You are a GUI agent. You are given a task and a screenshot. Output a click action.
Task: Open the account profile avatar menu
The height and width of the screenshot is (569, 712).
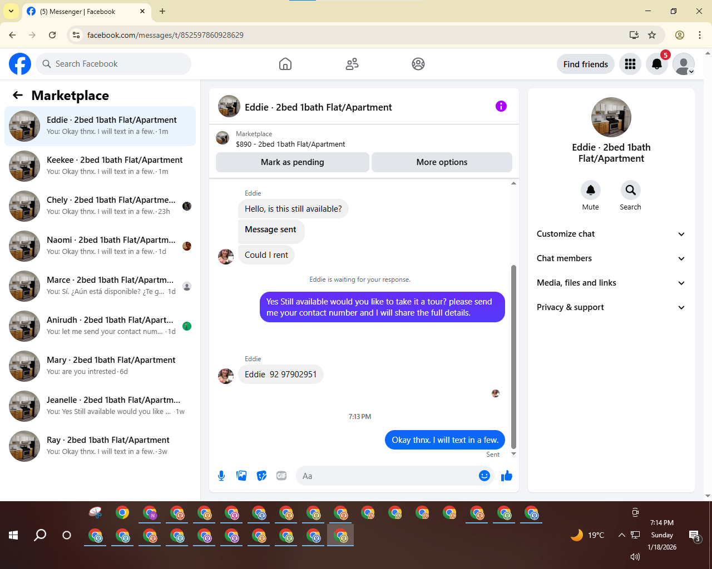tap(684, 64)
